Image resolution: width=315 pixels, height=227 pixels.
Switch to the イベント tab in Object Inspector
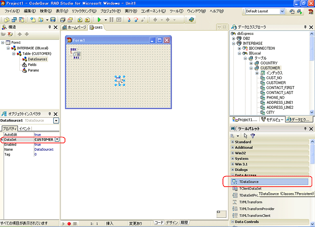click(x=25, y=128)
